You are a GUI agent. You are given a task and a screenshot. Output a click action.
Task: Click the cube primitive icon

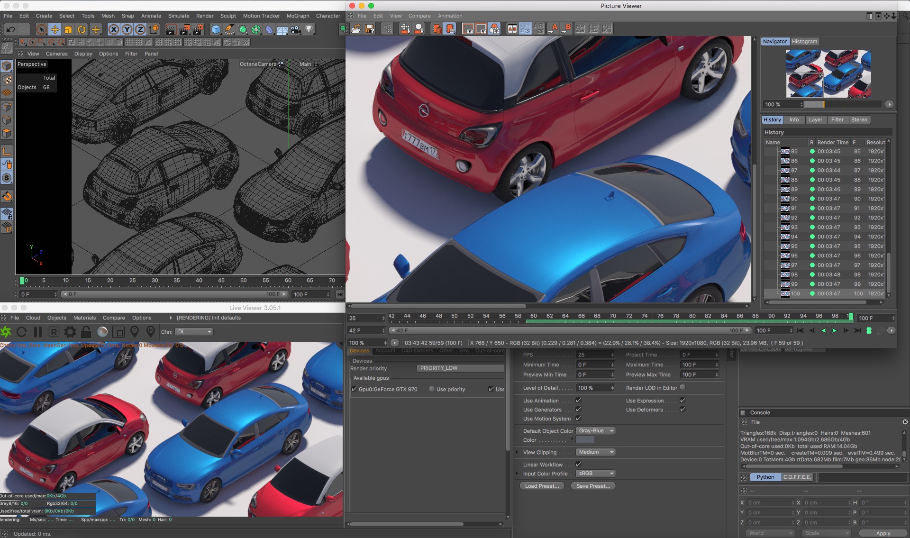click(x=216, y=29)
